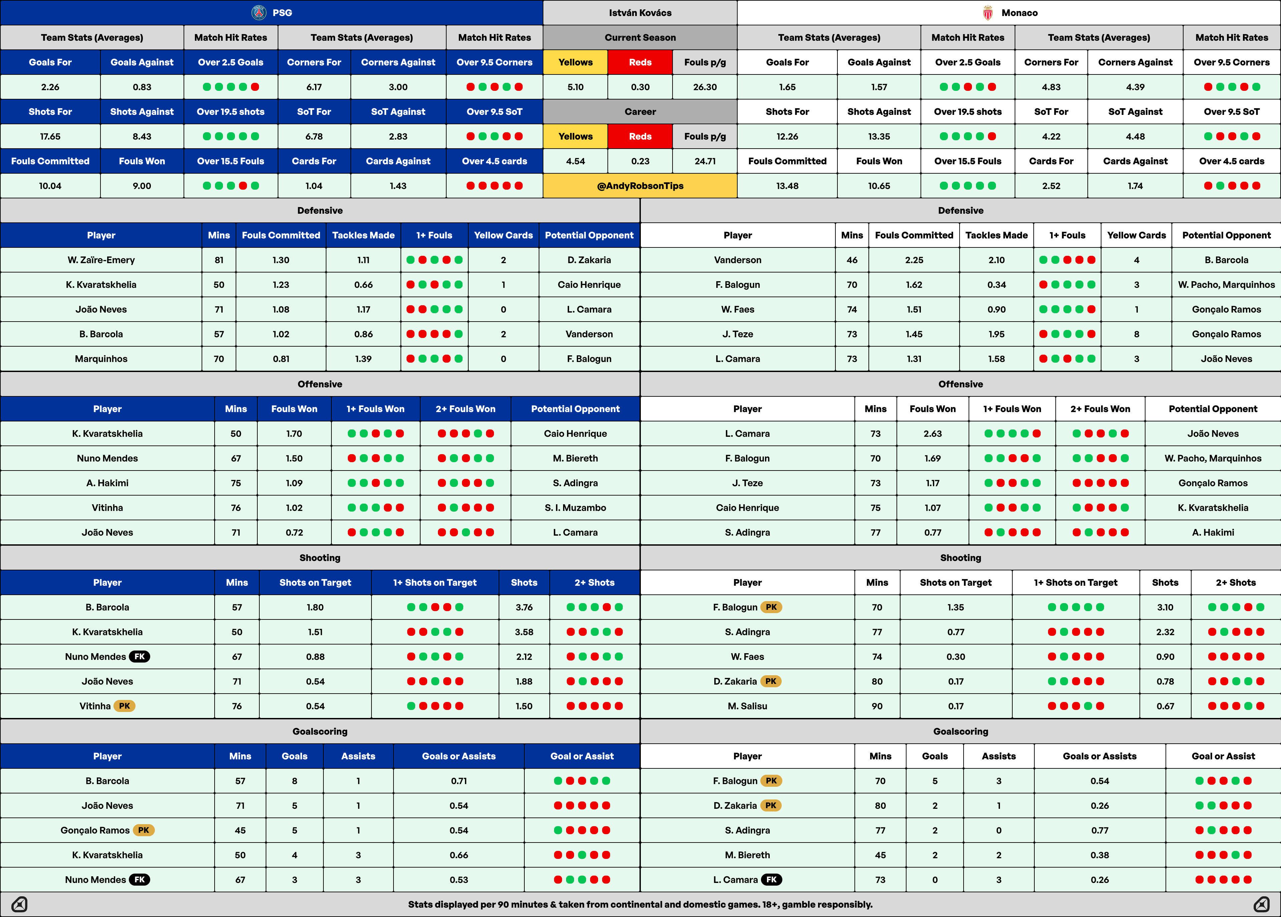The image size is (1281, 917).
Task: Click PSG's Over 2.5 Goals column header
Action: click(230, 62)
